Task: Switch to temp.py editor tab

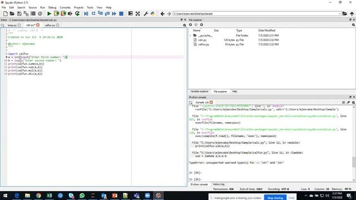Action: pyautogui.click(x=12, y=25)
